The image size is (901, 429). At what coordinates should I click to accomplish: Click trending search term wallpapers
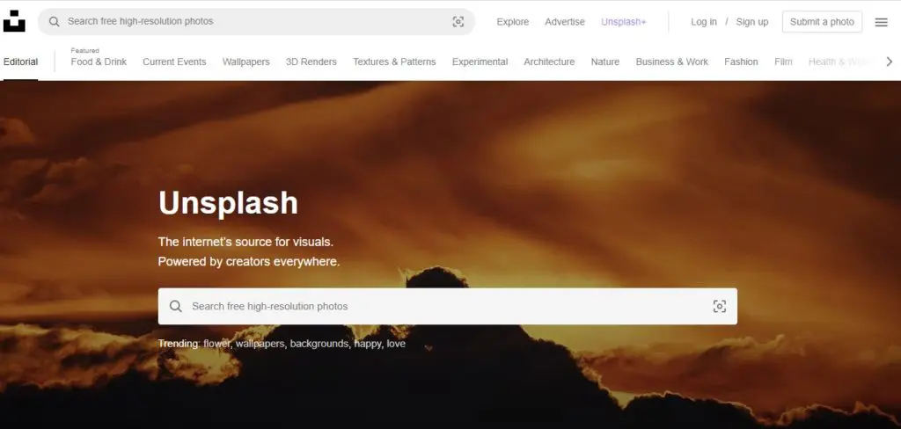pyautogui.click(x=260, y=344)
